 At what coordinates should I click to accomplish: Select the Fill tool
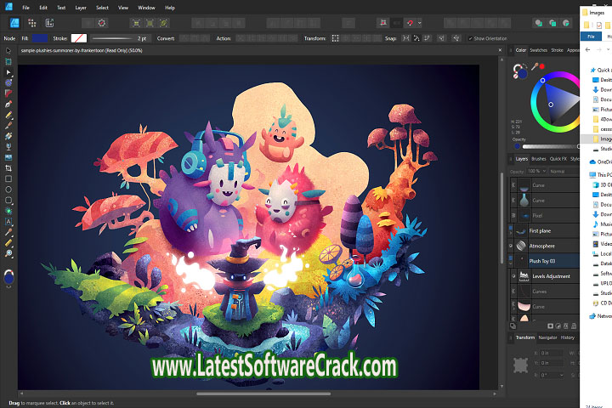coord(8,136)
